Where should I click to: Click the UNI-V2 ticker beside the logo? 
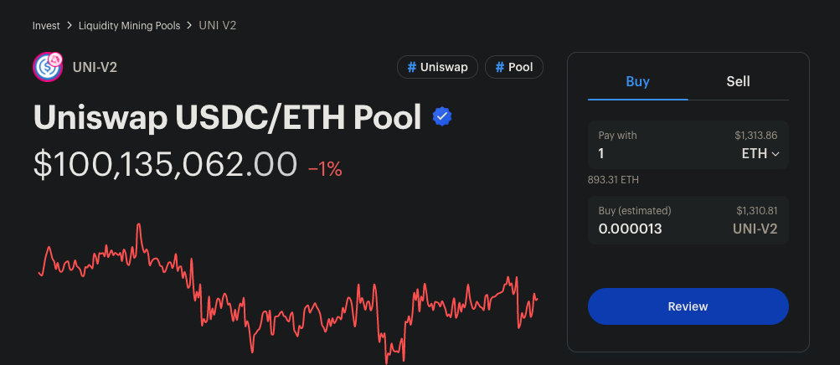pyautogui.click(x=95, y=67)
